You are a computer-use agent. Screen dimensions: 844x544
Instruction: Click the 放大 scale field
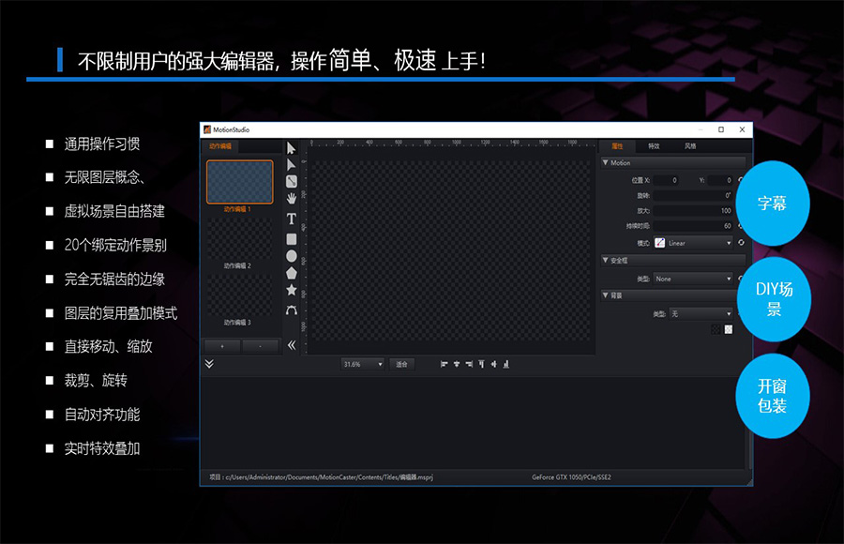tap(693, 211)
